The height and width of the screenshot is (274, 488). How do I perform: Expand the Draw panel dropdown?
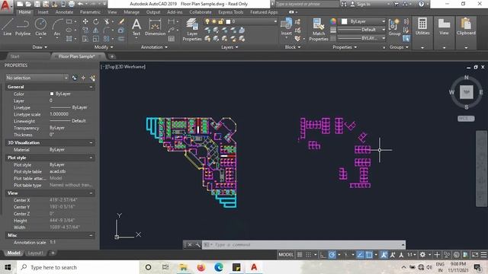(40, 47)
